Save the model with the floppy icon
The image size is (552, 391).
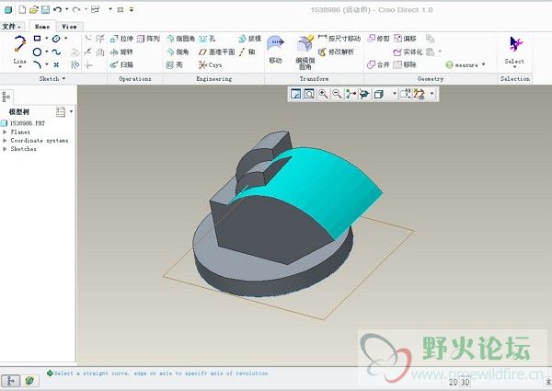point(45,9)
